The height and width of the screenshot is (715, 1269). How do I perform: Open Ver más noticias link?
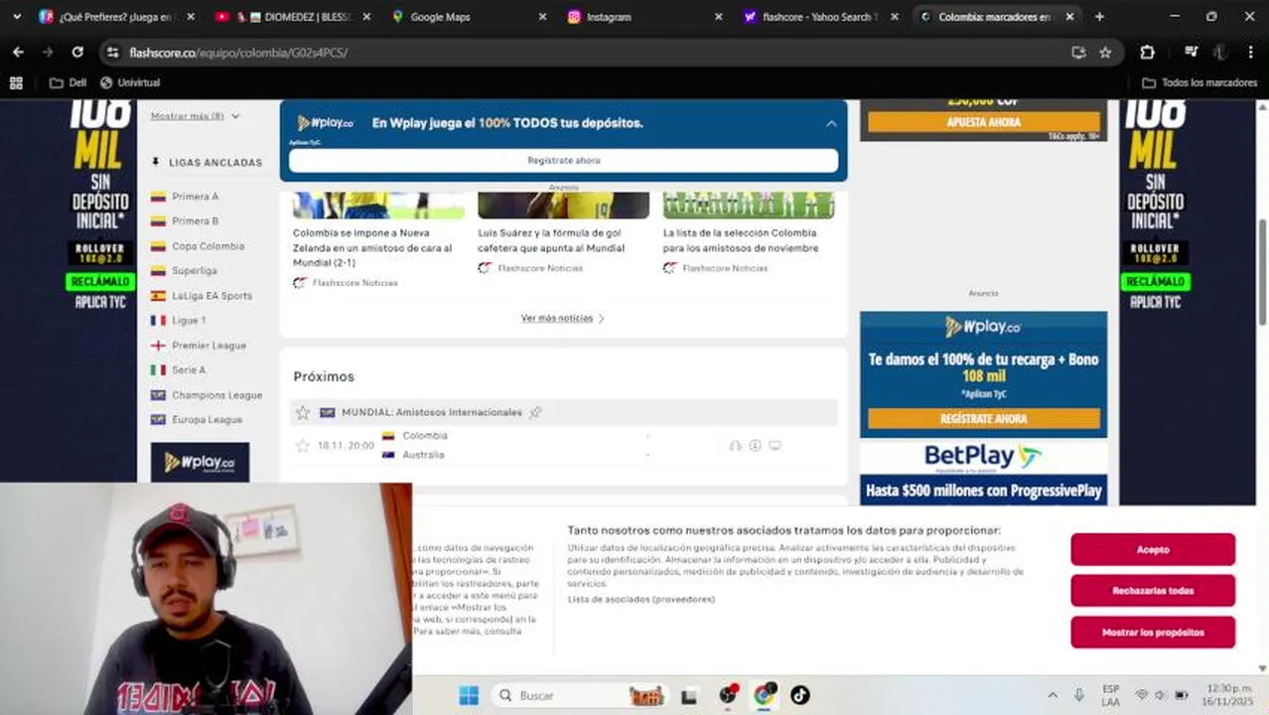click(x=562, y=318)
